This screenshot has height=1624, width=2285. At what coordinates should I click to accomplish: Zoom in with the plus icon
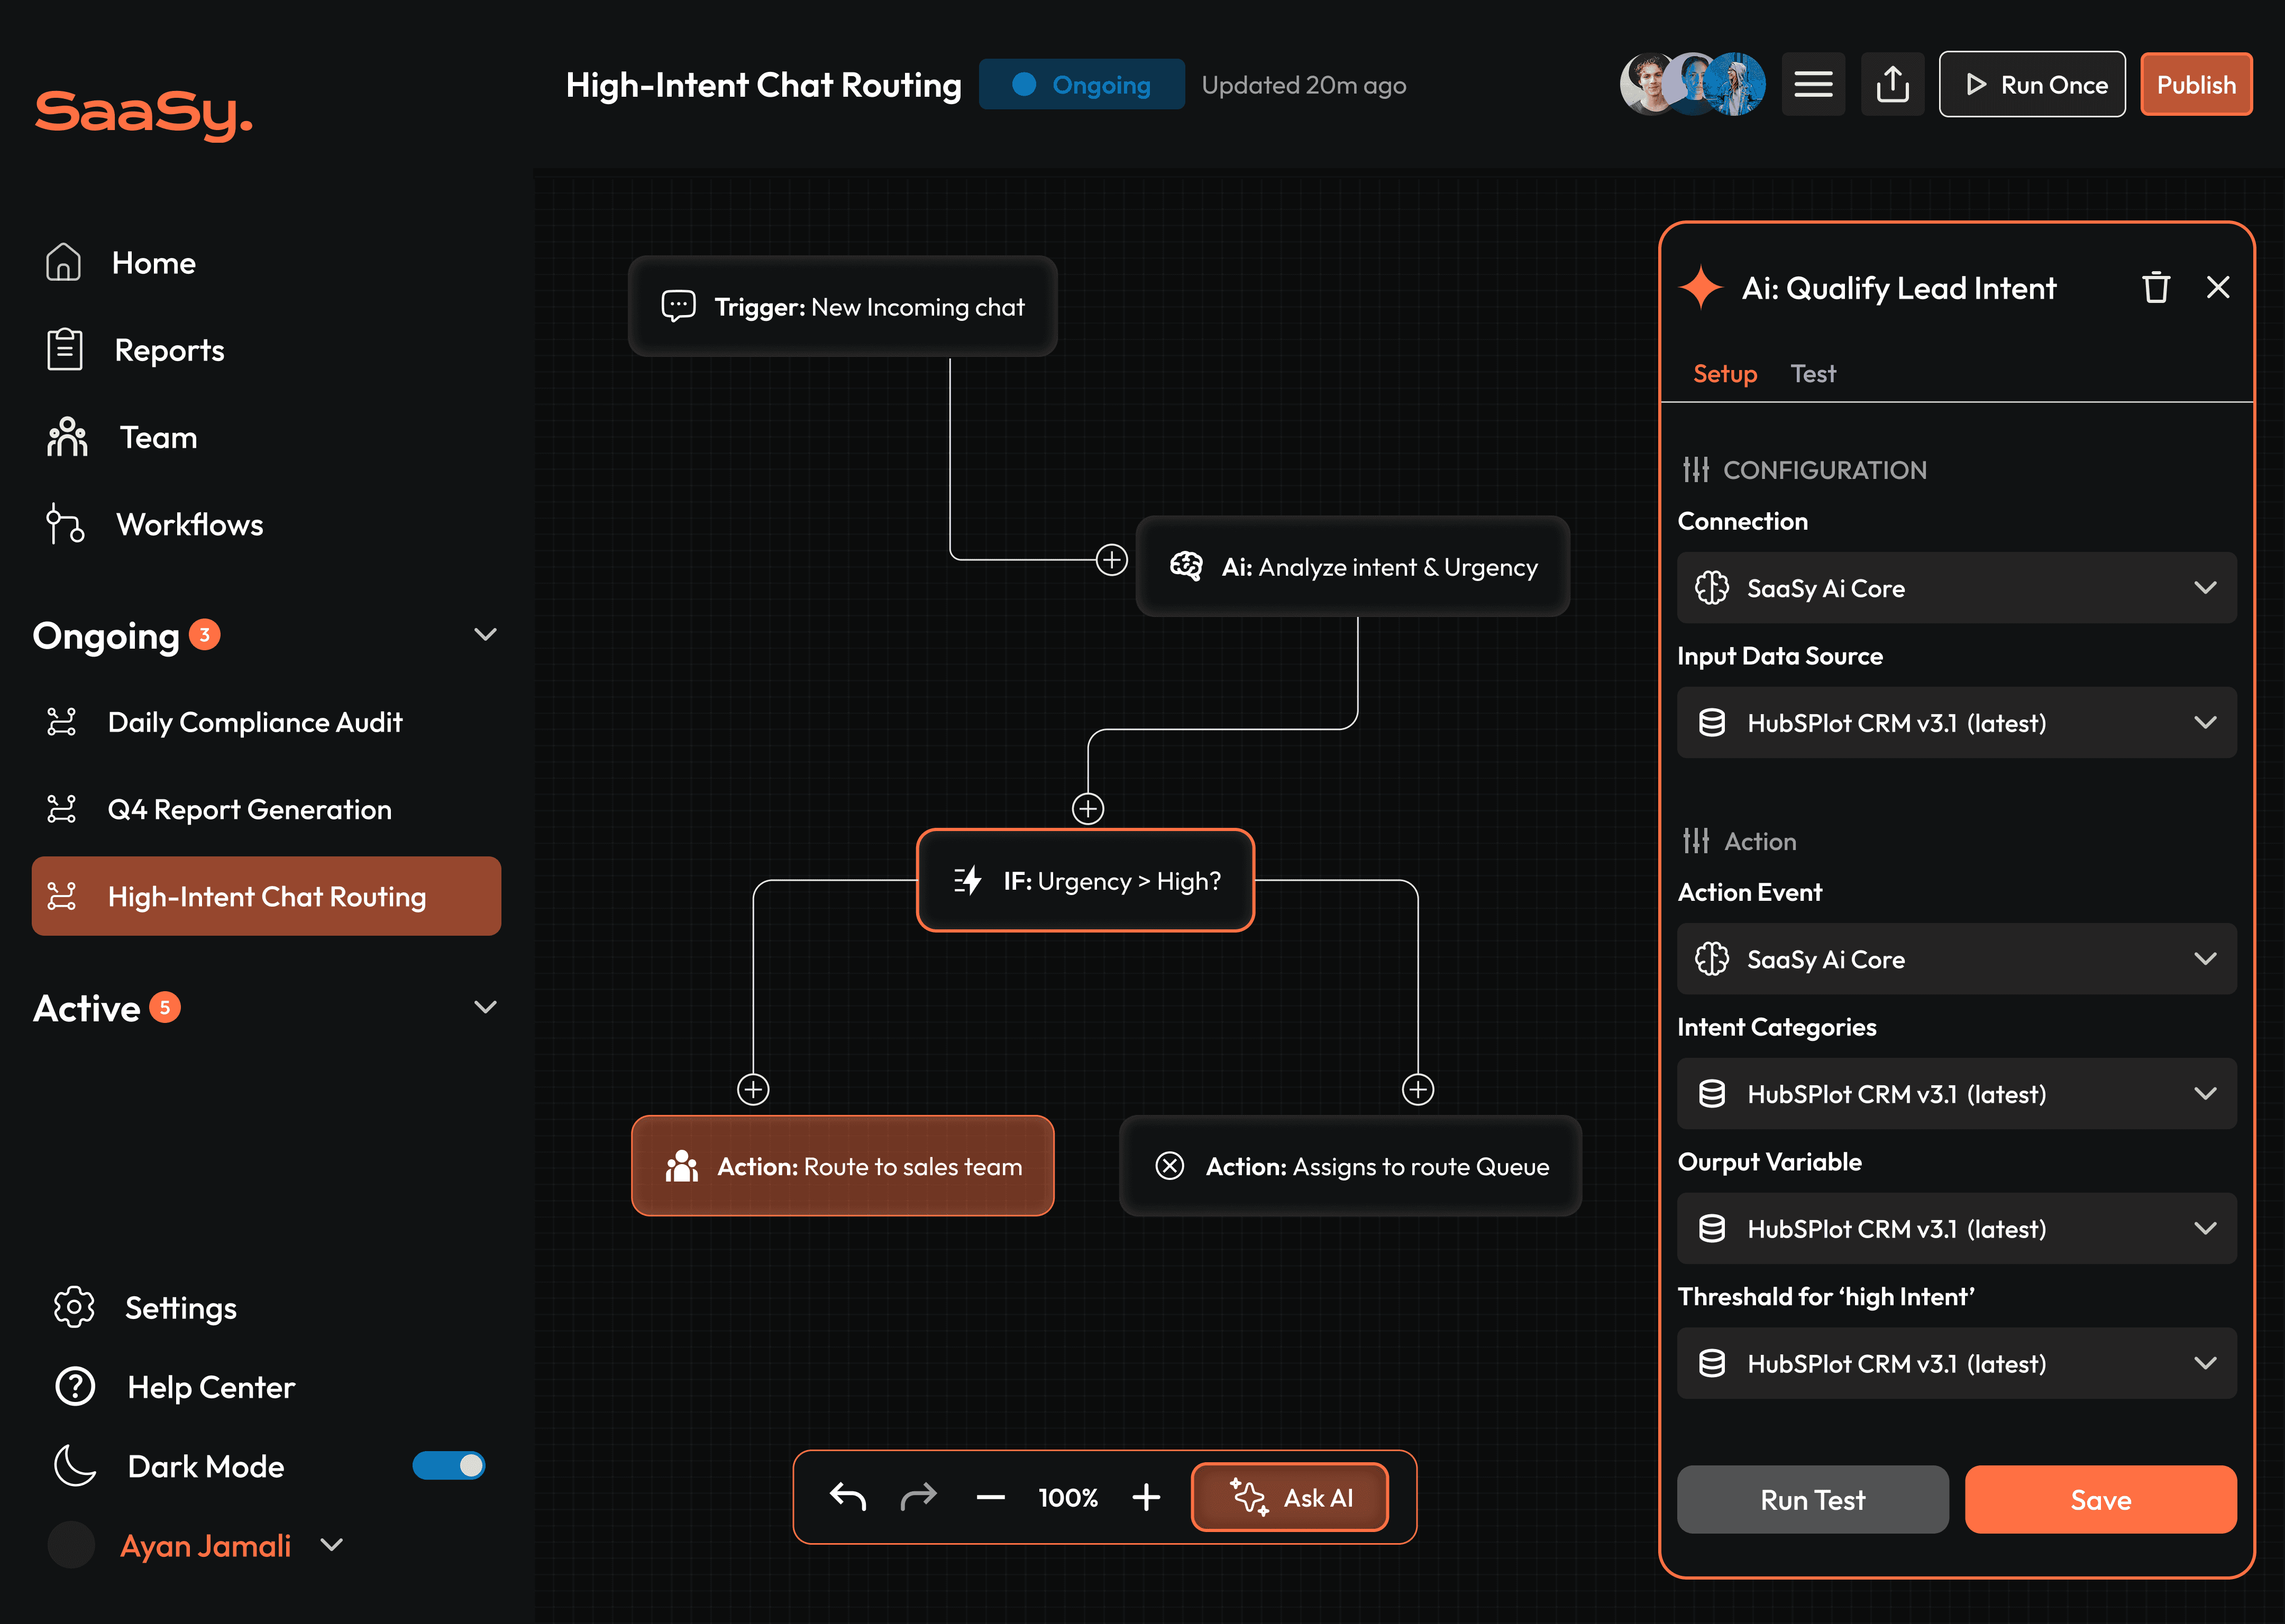[1147, 1497]
